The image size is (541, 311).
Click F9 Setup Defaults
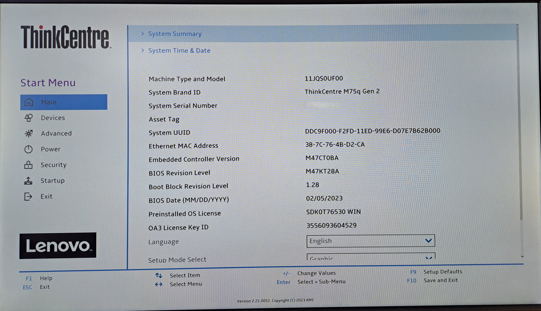tap(436, 272)
